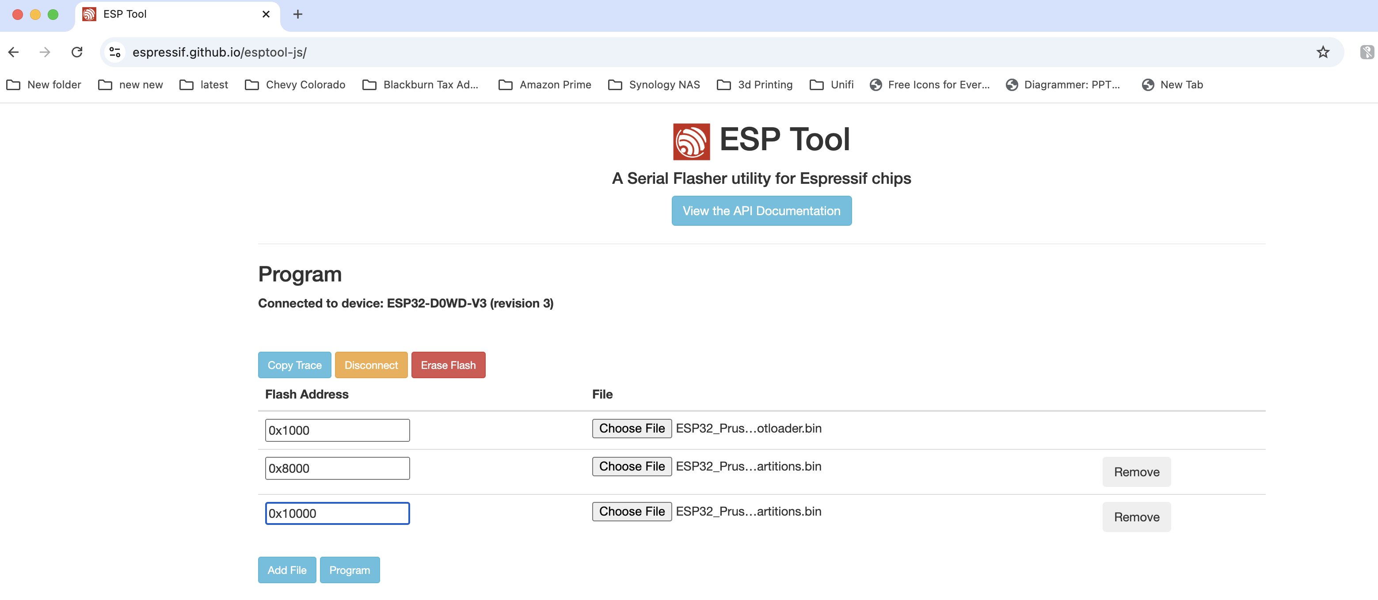1378x600 pixels.
Task: Open the Synology NAS bookmark folder
Action: [x=654, y=84]
